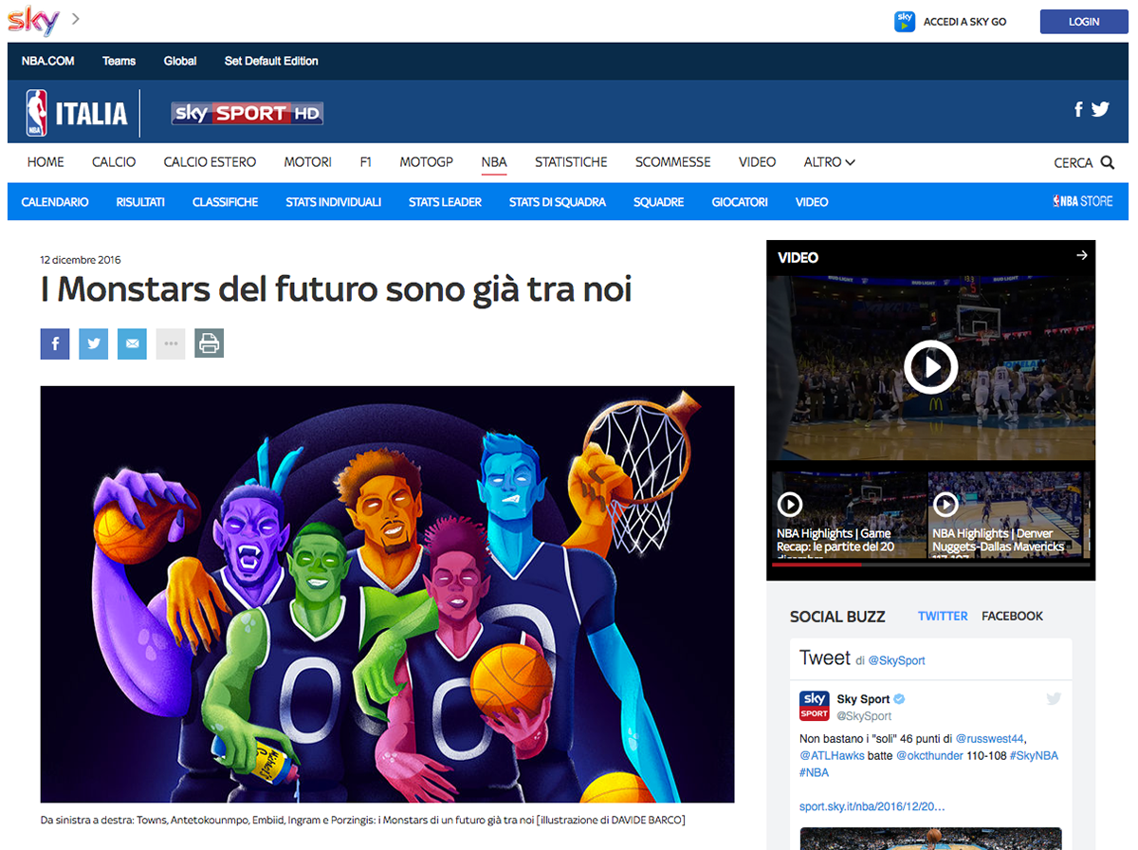Open the @ATLHawks mention
This screenshot has width=1138, height=850.
click(831, 756)
